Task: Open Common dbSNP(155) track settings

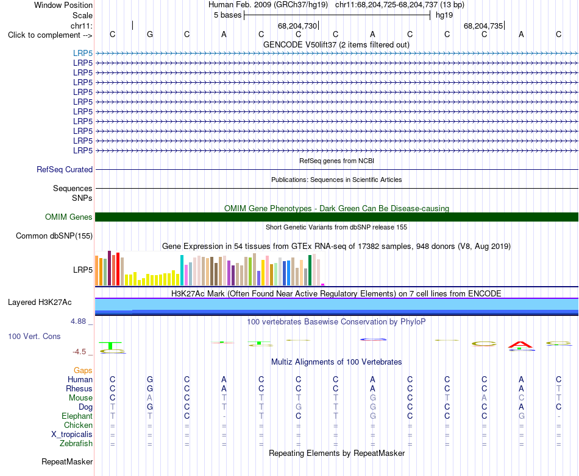Action: point(54,236)
